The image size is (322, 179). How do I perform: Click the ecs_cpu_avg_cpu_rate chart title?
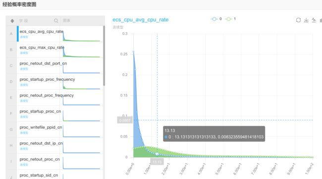pyautogui.click(x=141, y=20)
